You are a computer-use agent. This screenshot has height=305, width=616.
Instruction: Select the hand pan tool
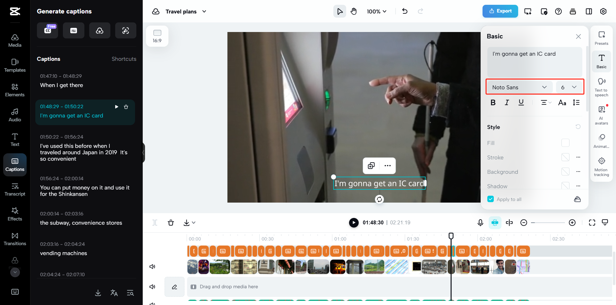tap(354, 12)
